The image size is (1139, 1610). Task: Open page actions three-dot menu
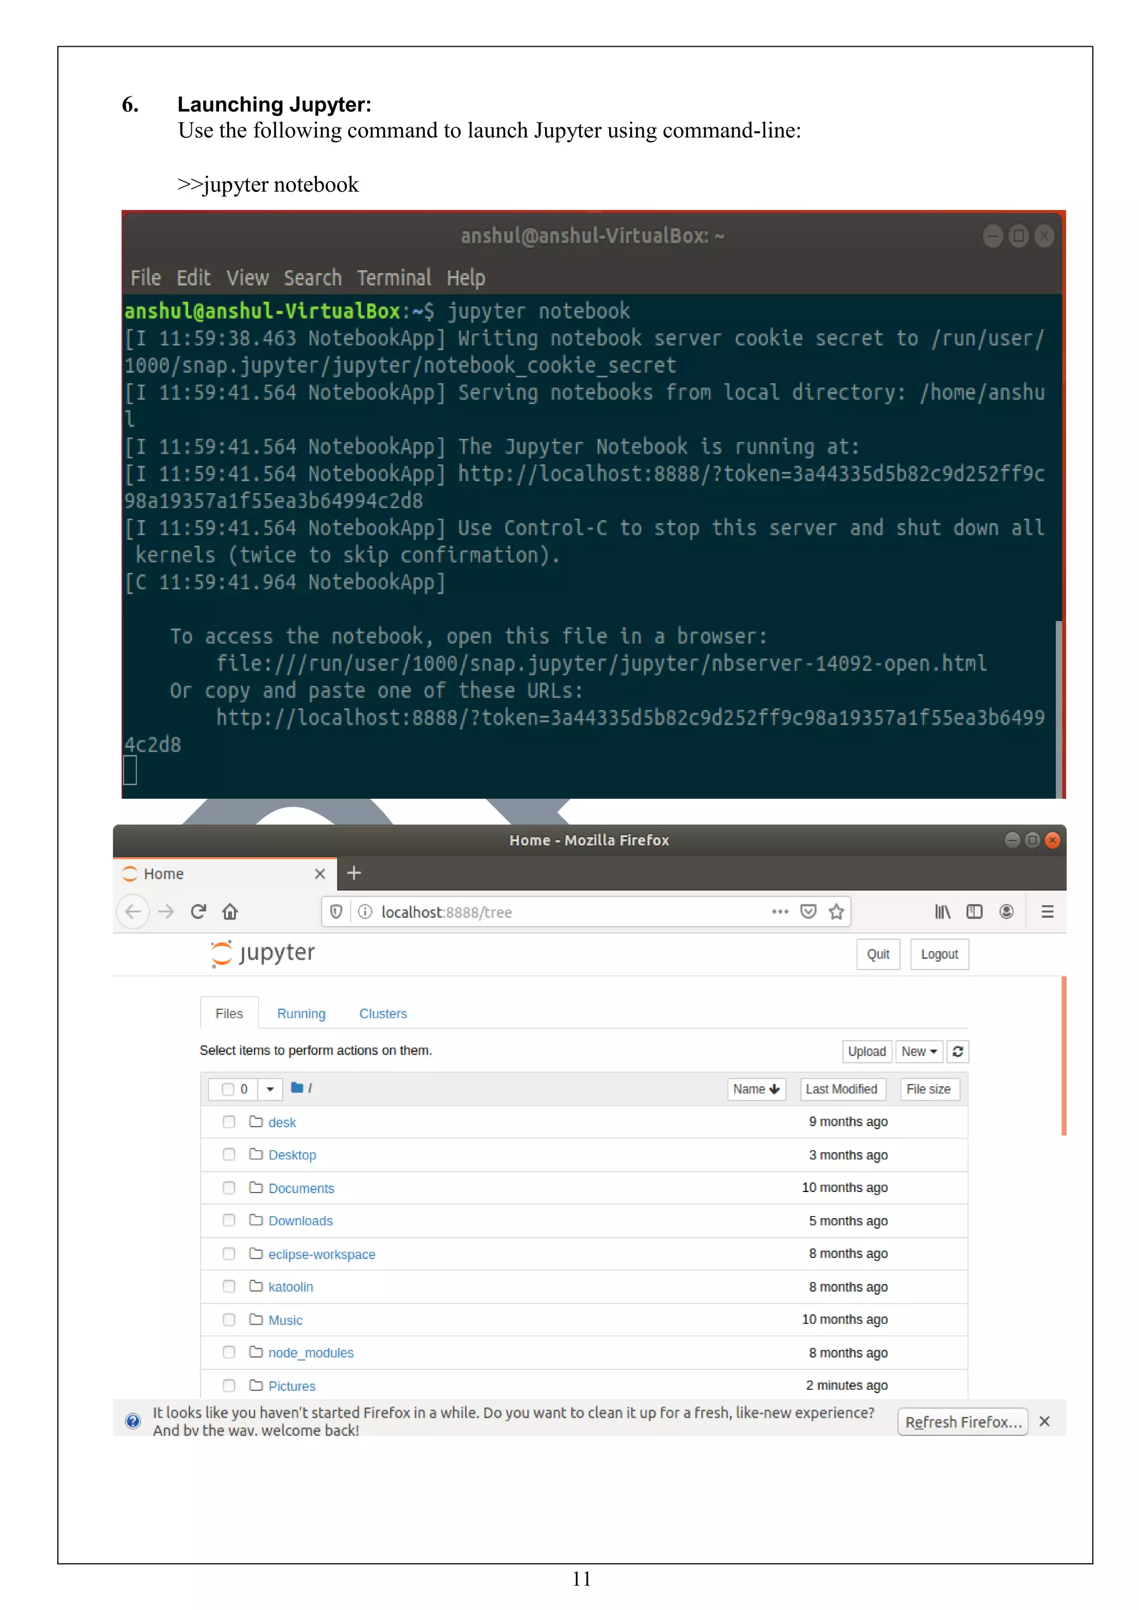(780, 912)
